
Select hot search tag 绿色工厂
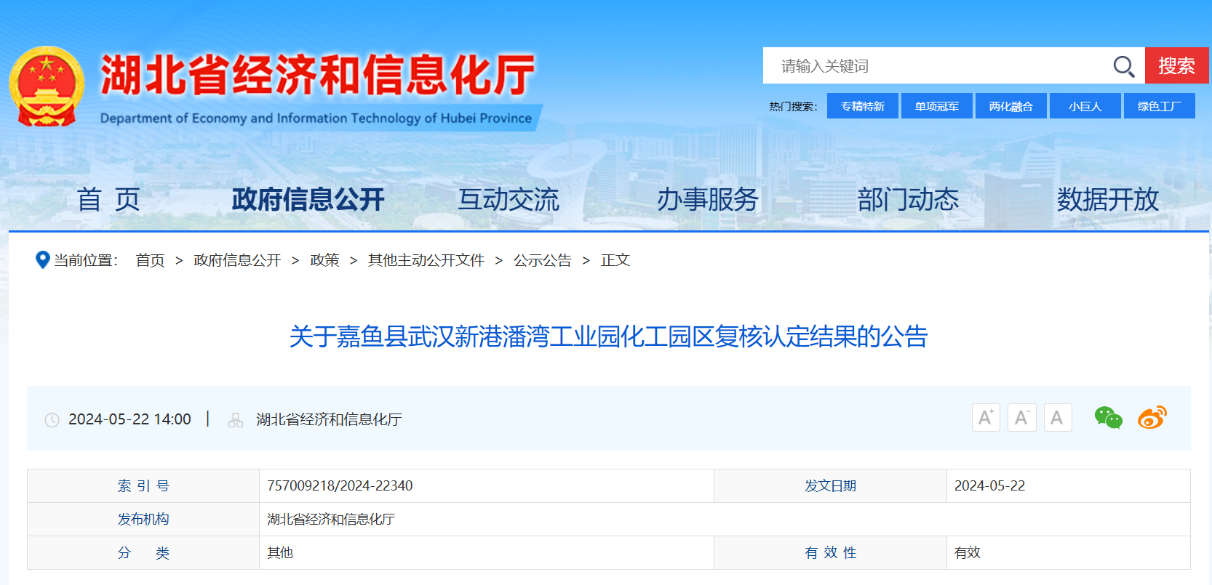(1160, 106)
